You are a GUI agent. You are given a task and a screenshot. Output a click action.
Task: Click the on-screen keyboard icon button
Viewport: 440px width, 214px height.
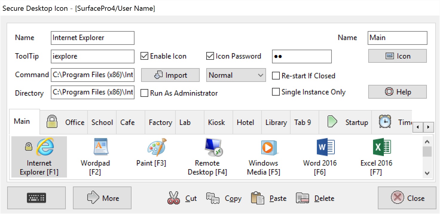point(36,198)
